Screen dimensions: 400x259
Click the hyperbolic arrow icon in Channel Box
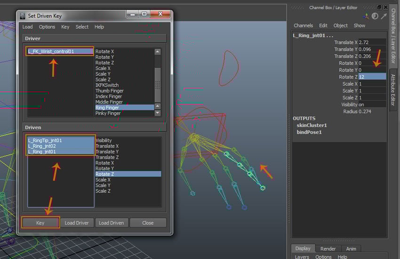tap(384, 16)
